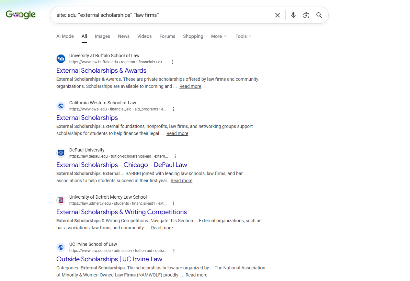Open Outside Scholarships | UC Irvine Law link
Screen dimensions: 410x281
[x=109, y=259]
